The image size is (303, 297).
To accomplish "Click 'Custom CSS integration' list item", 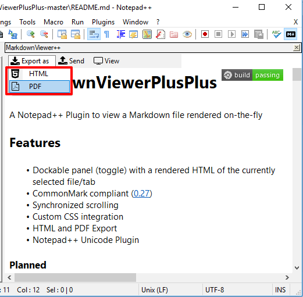I will coord(78,217).
